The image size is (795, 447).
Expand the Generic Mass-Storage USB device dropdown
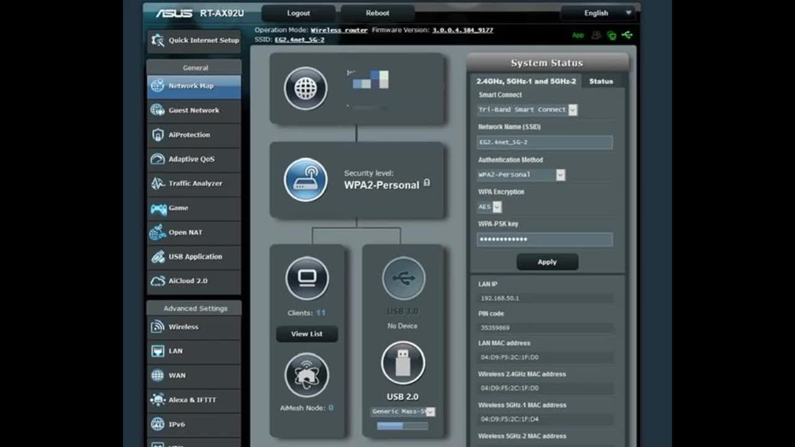[x=402, y=412]
